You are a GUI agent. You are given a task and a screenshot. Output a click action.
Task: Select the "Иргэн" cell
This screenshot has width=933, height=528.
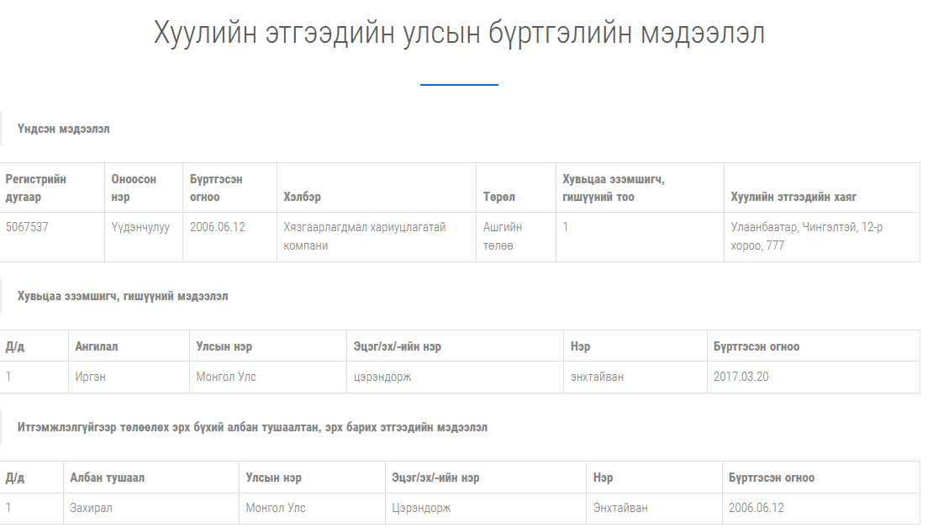pos(91,377)
